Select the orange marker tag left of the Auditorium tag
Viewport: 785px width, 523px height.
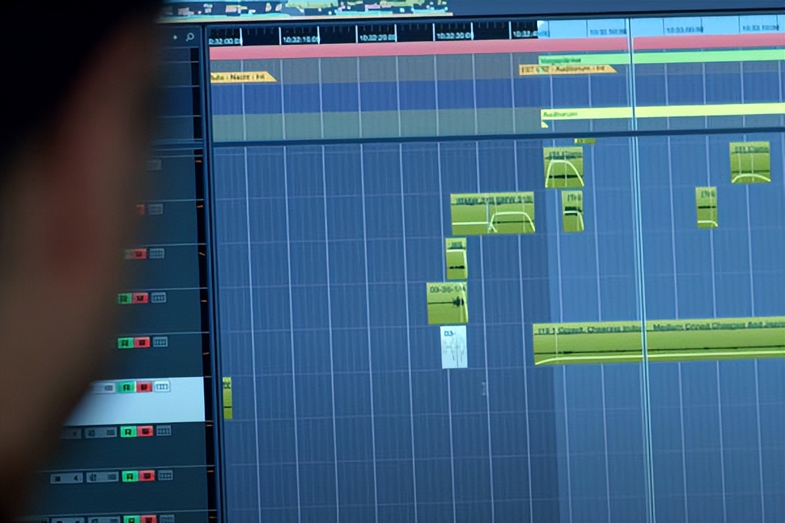(243, 77)
